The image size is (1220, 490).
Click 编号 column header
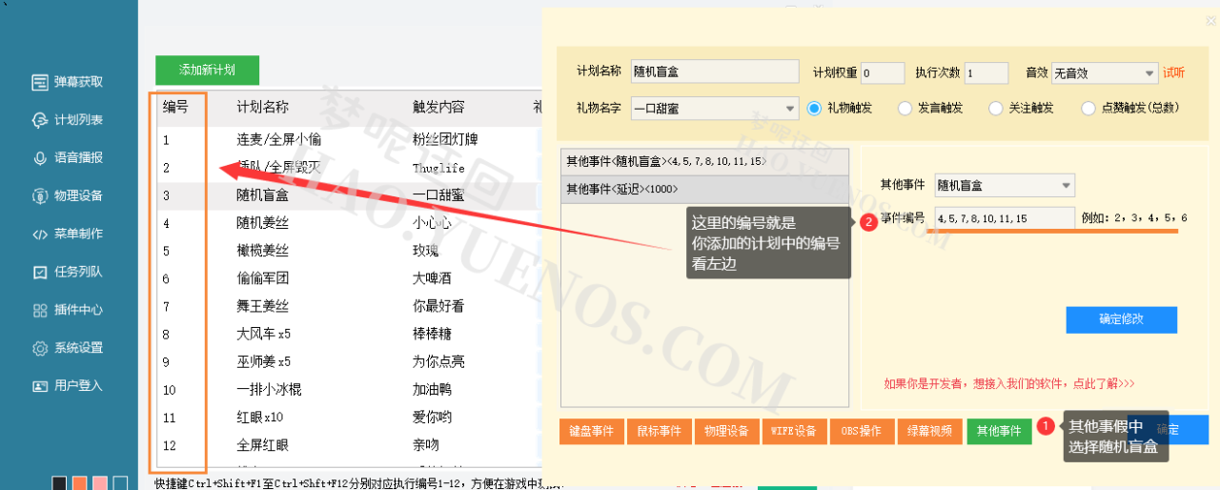pos(175,107)
